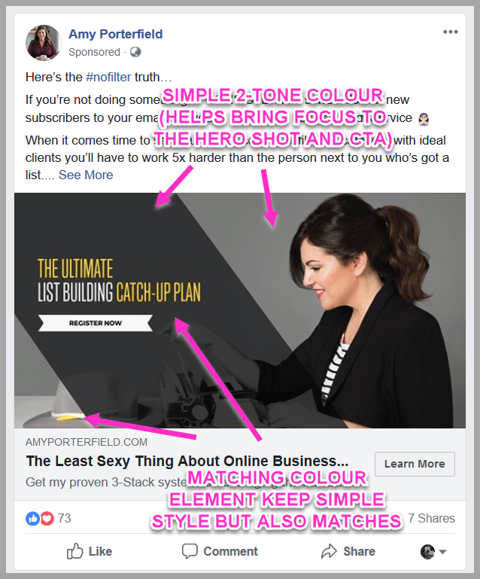The image size is (480, 579).
Task: Click the globe public audience icon
Action: (135, 52)
